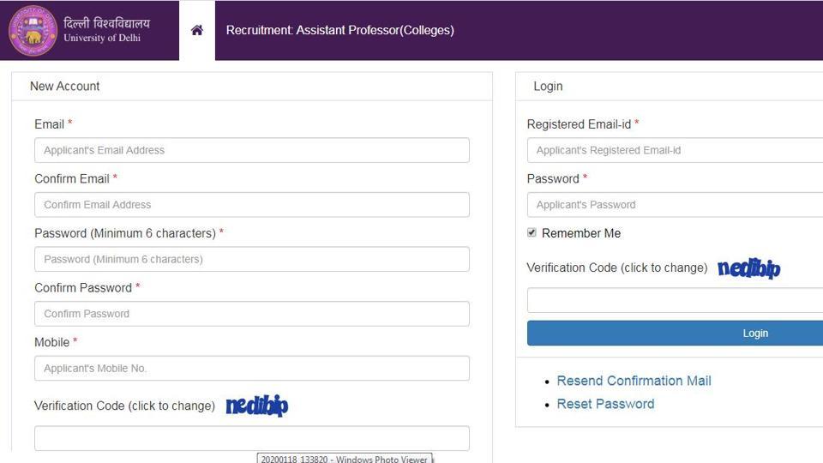
Task: Select the Confirm Password field
Action: click(x=252, y=314)
